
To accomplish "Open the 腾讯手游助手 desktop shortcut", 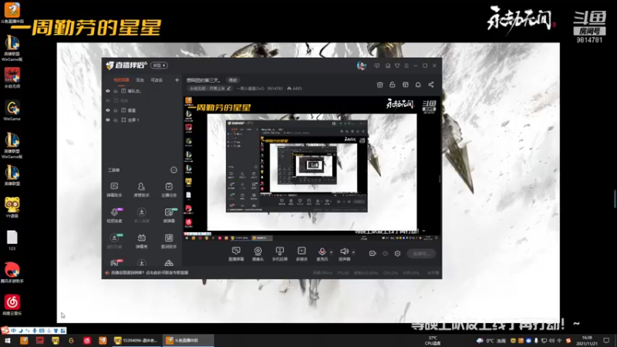I will pyautogui.click(x=12, y=272).
